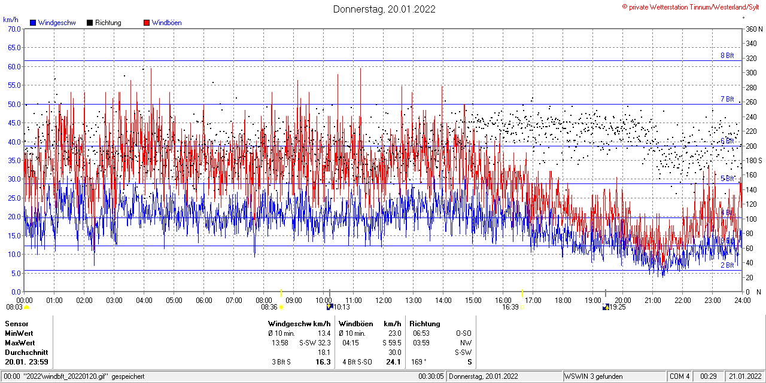Click the 00:29 status bar entry
766x383 pixels.
tap(709, 376)
